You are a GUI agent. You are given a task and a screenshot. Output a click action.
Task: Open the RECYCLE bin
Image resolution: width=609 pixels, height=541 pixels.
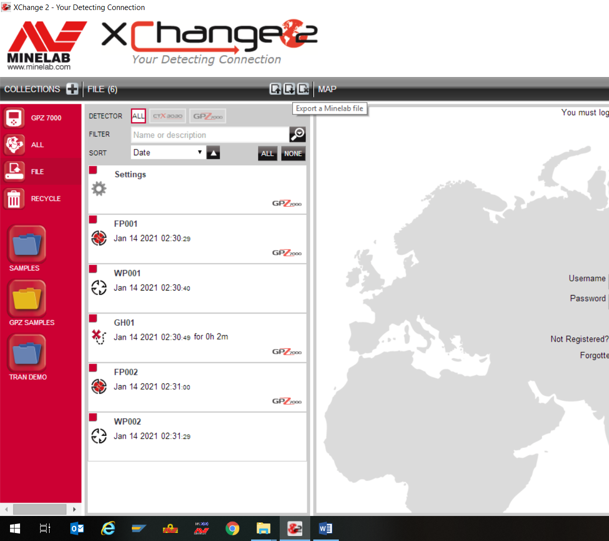point(41,199)
